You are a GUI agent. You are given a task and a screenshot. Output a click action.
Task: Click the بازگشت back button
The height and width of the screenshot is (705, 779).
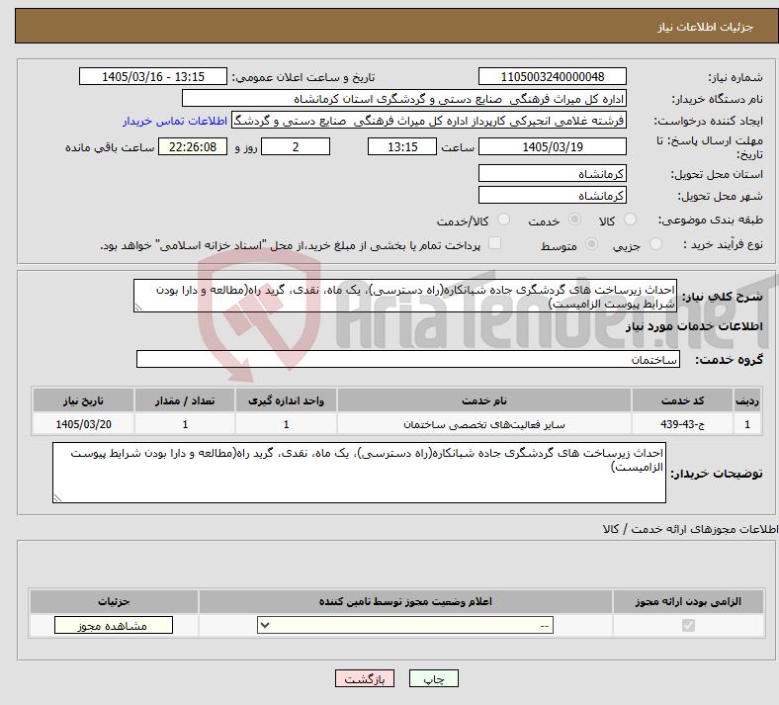365,678
